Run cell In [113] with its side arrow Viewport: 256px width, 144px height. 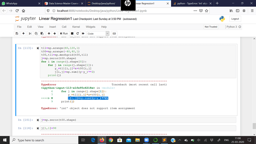point(38,48)
